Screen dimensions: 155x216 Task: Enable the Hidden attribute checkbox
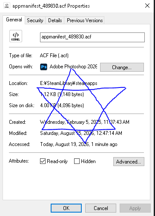pos(77,161)
